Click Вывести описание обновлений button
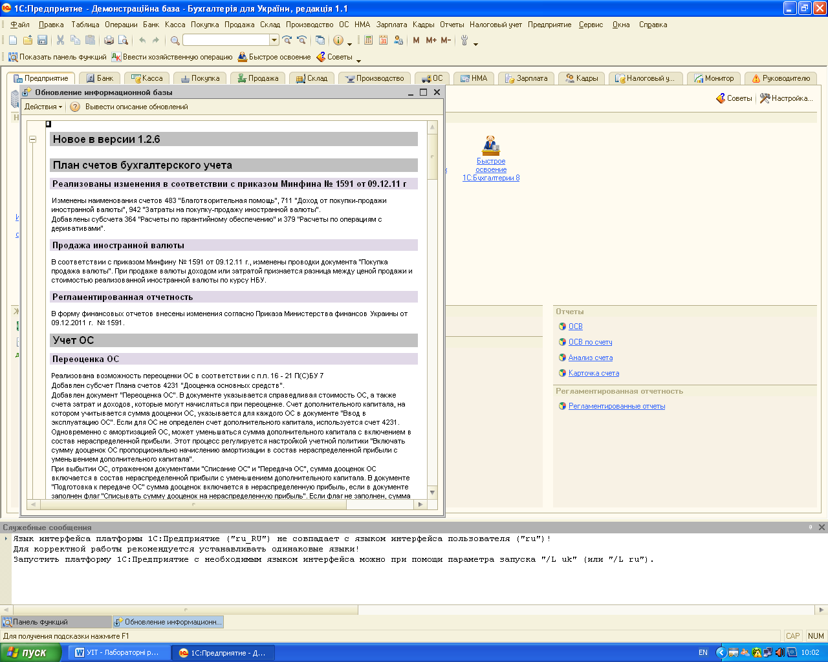828x662 pixels. [x=136, y=107]
